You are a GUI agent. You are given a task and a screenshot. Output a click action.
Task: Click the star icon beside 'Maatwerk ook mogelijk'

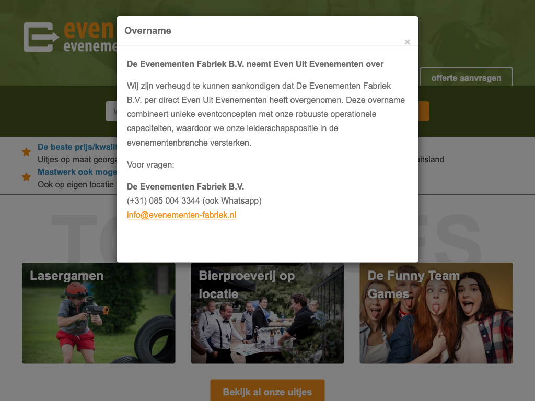tap(26, 177)
